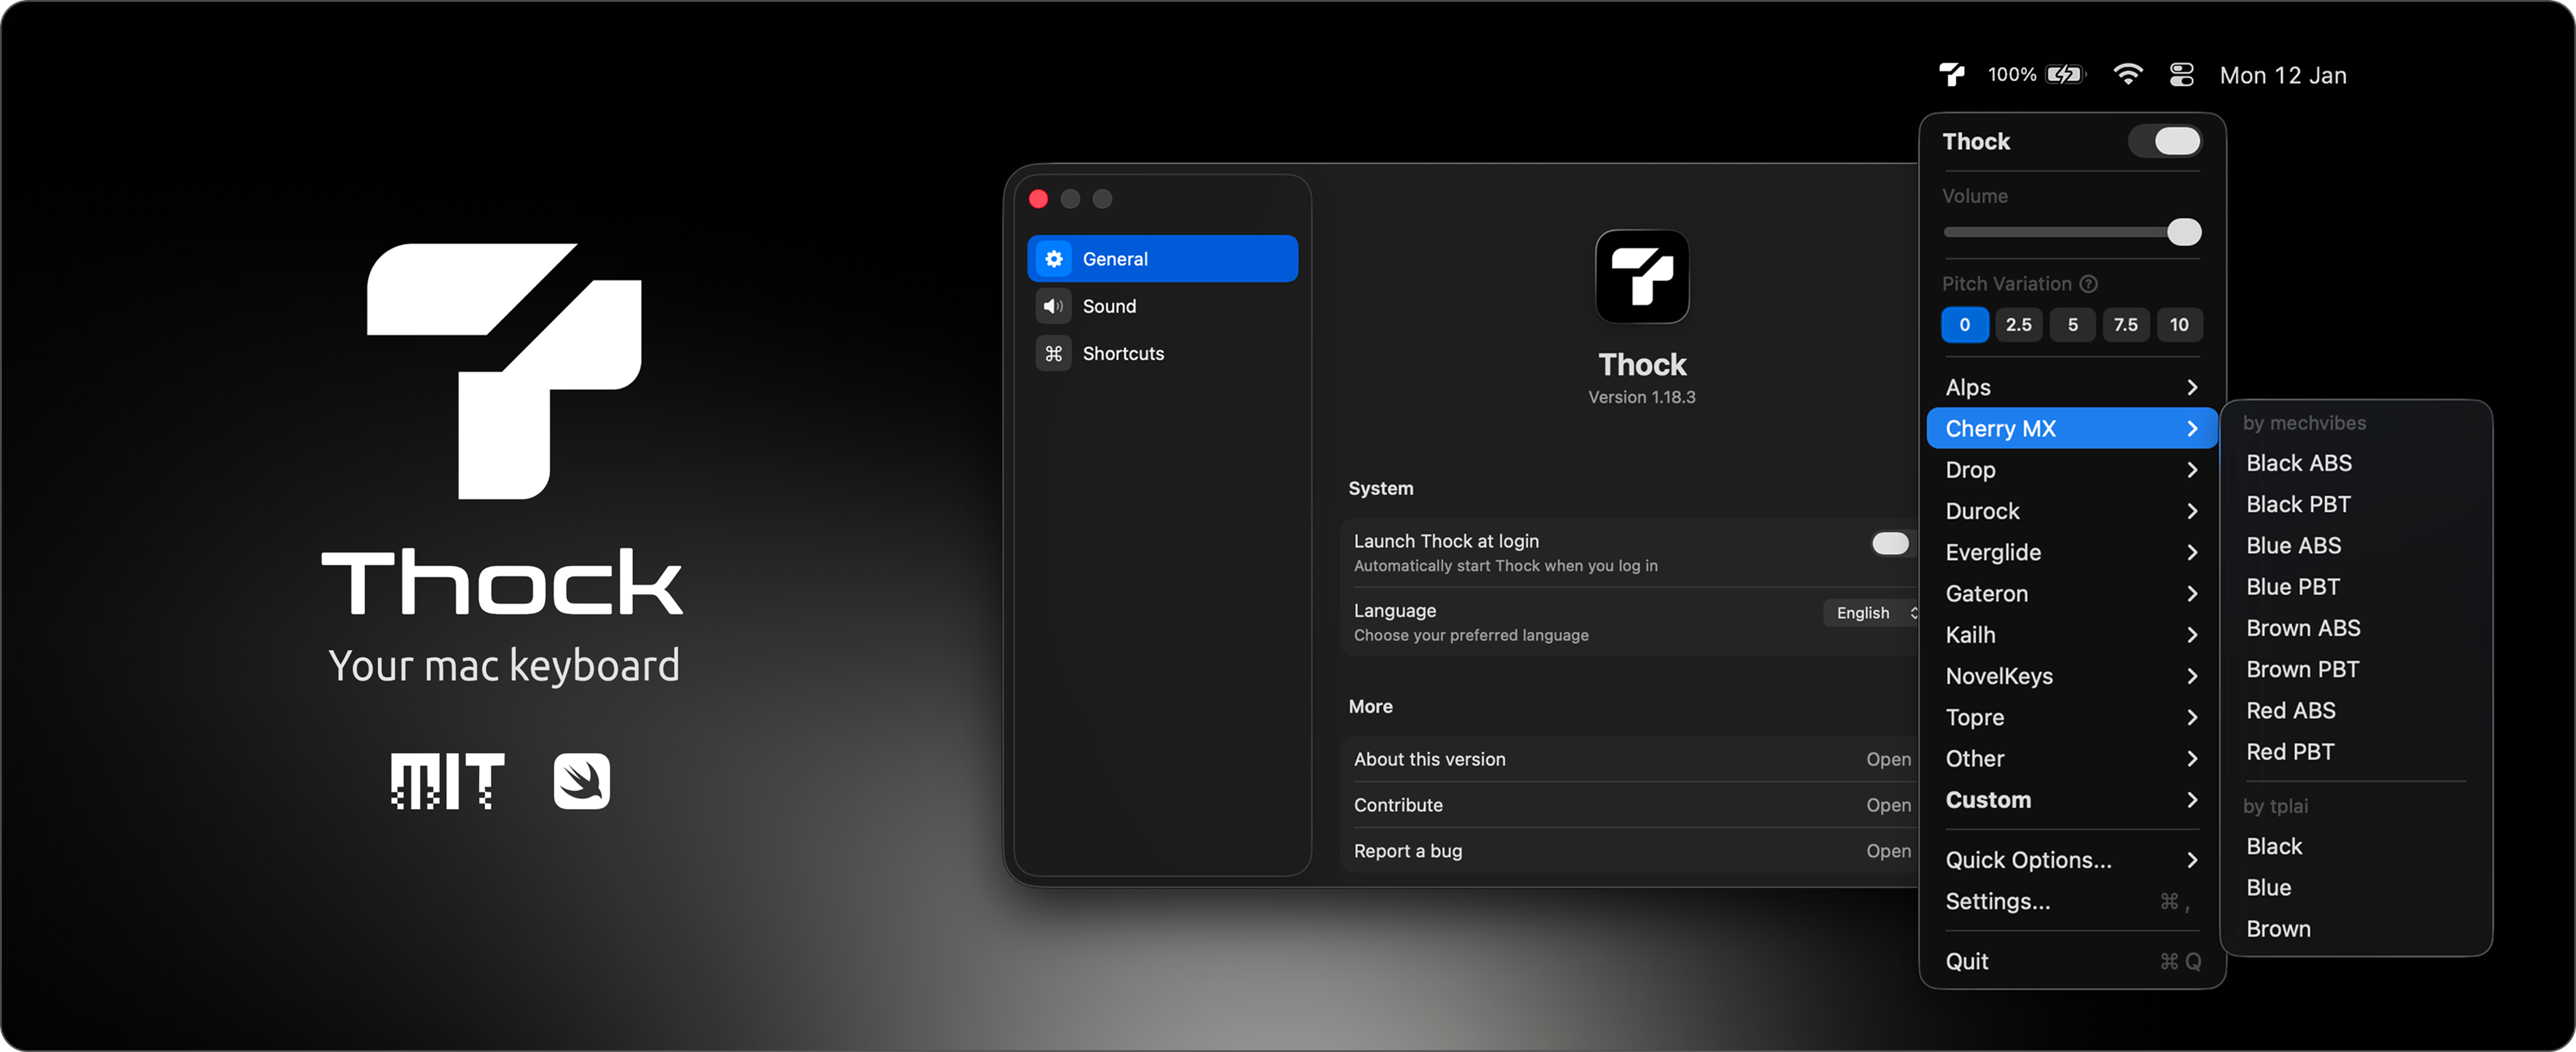Click the General gear icon in sidebar
This screenshot has width=2576, height=1052.
coord(1053,259)
